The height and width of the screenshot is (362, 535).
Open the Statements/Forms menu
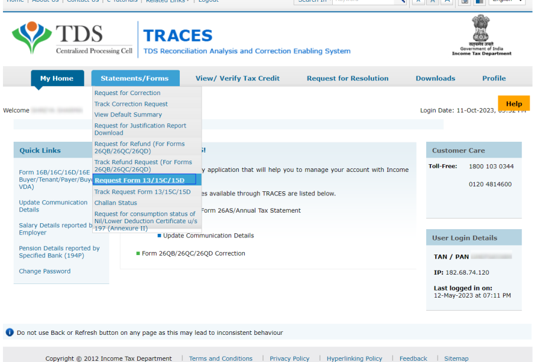(135, 78)
